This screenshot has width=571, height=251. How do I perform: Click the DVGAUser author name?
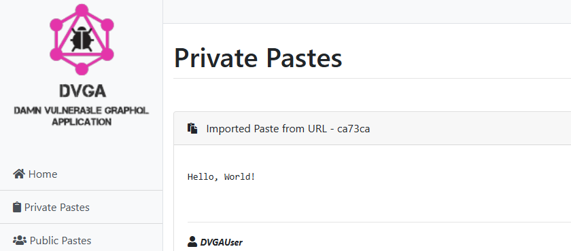222,242
